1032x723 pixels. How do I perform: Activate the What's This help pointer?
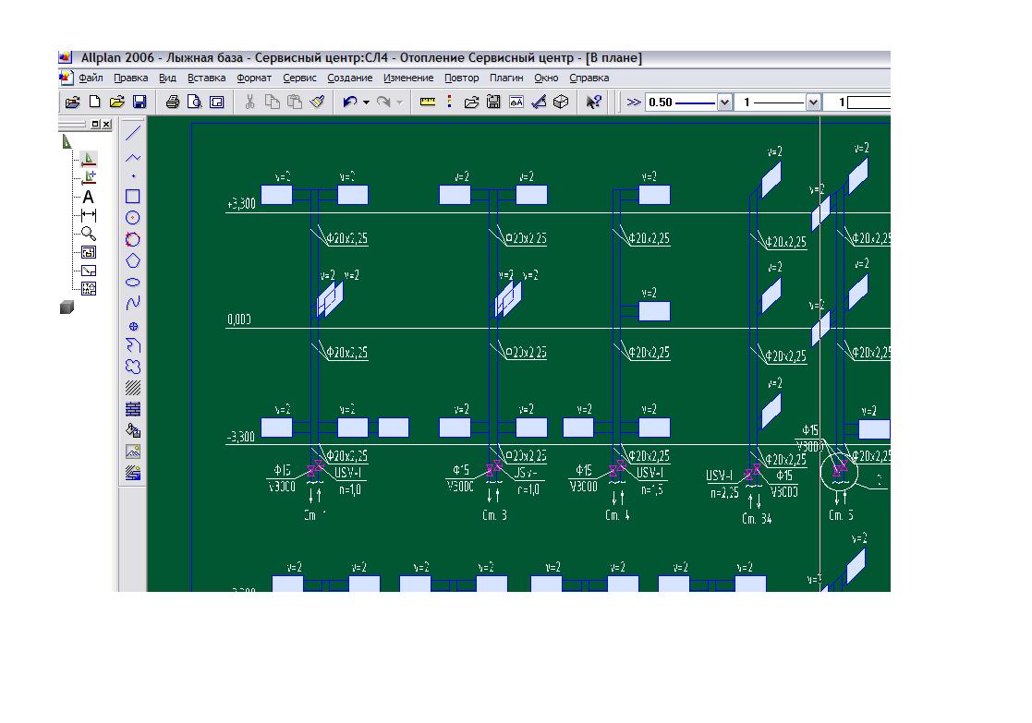pyautogui.click(x=594, y=102)
